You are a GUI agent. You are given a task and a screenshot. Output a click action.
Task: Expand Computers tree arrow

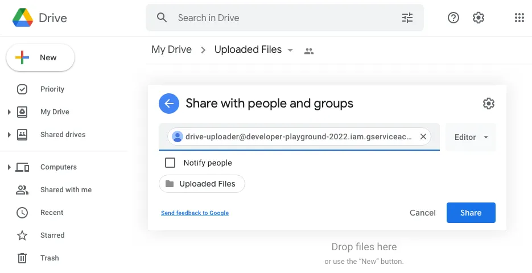tap(9, 167)
